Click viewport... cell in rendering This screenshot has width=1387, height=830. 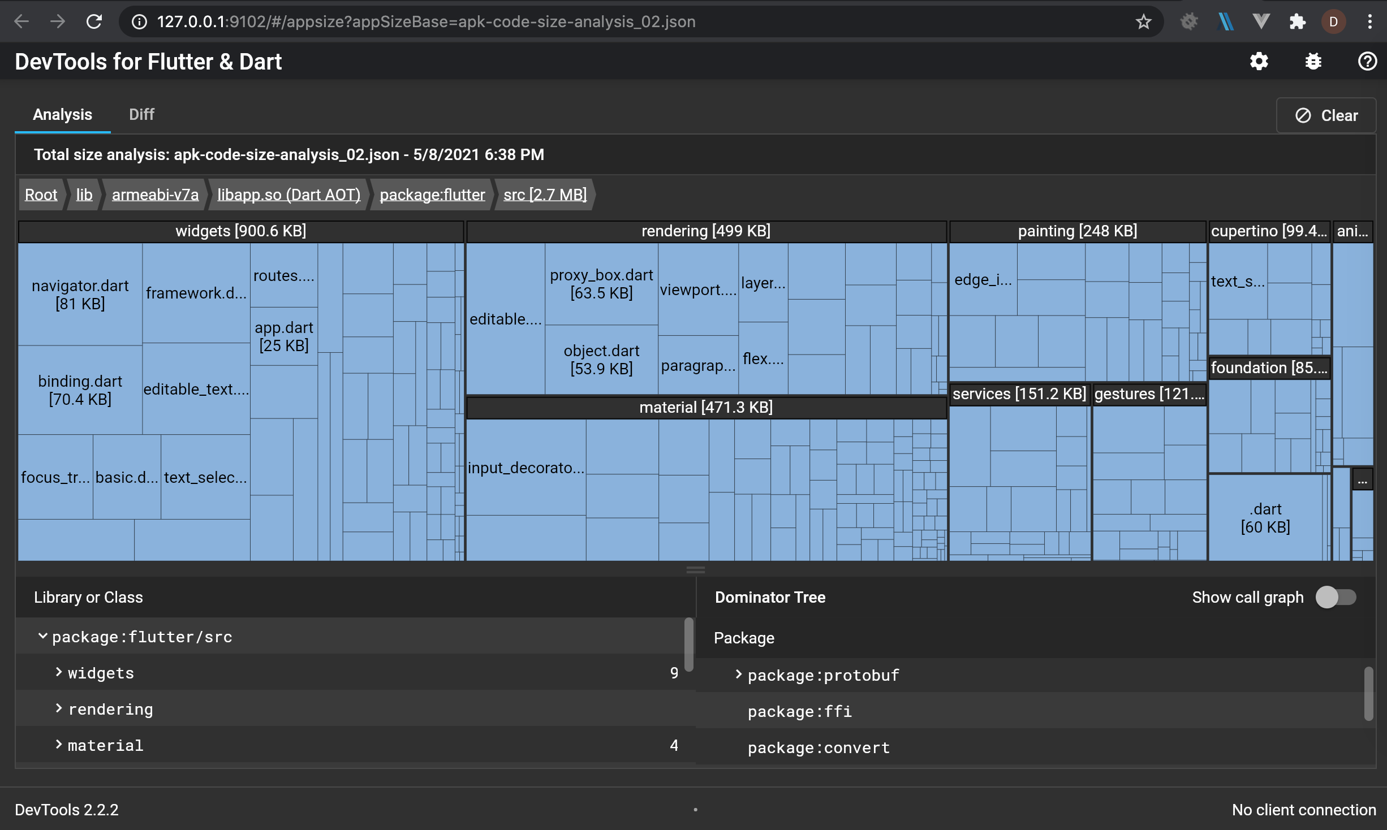pyautogui.click(x=698, y=289)
